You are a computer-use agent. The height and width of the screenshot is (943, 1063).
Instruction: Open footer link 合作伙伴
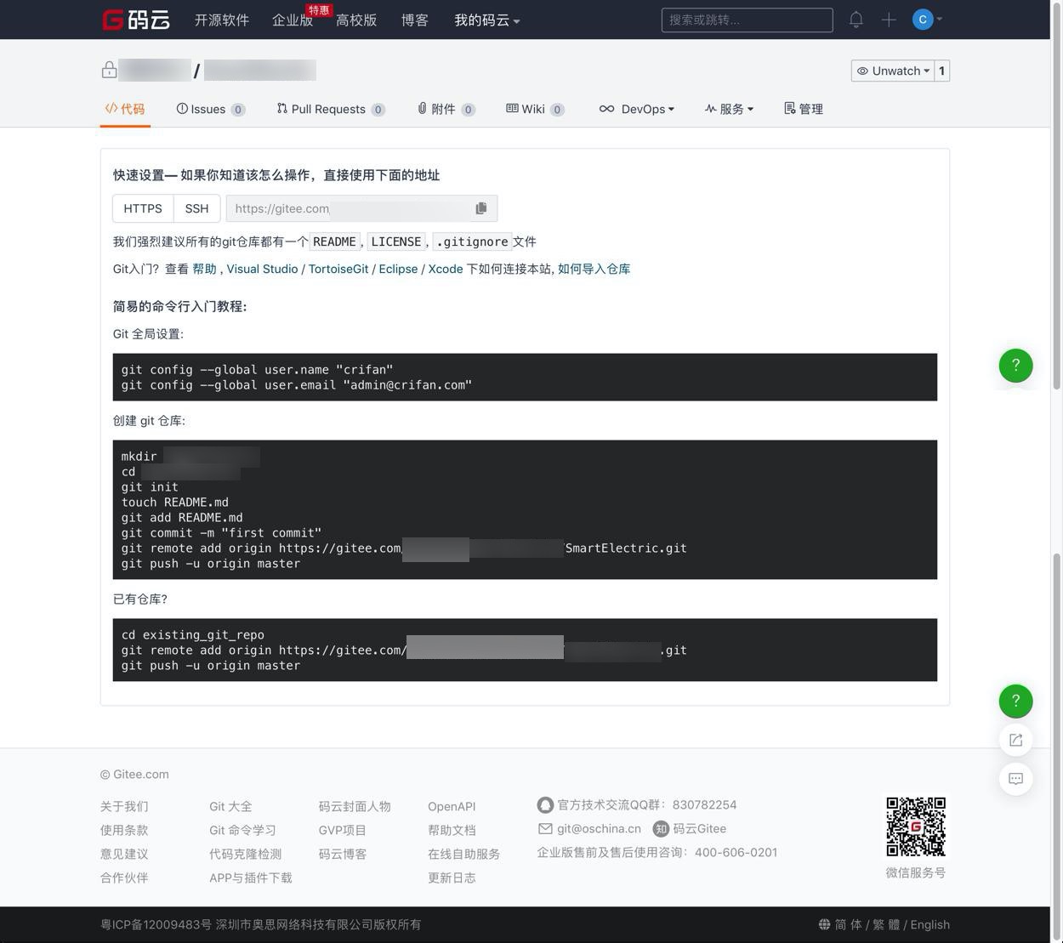pyautogui.click(x=124, y=878)
